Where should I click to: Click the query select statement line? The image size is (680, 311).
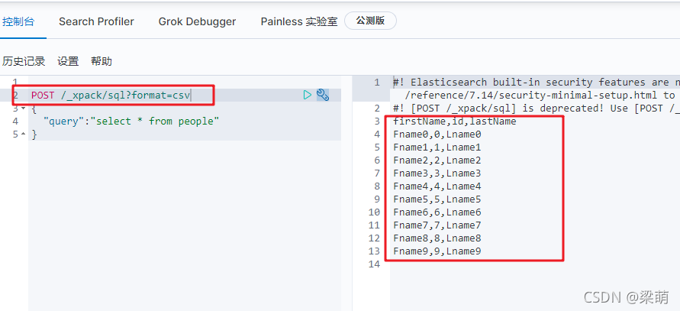131,121
